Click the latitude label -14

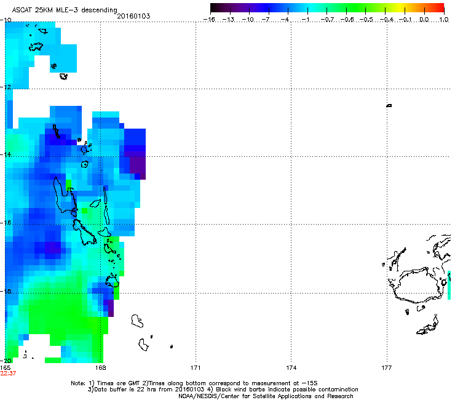(5, 154)
